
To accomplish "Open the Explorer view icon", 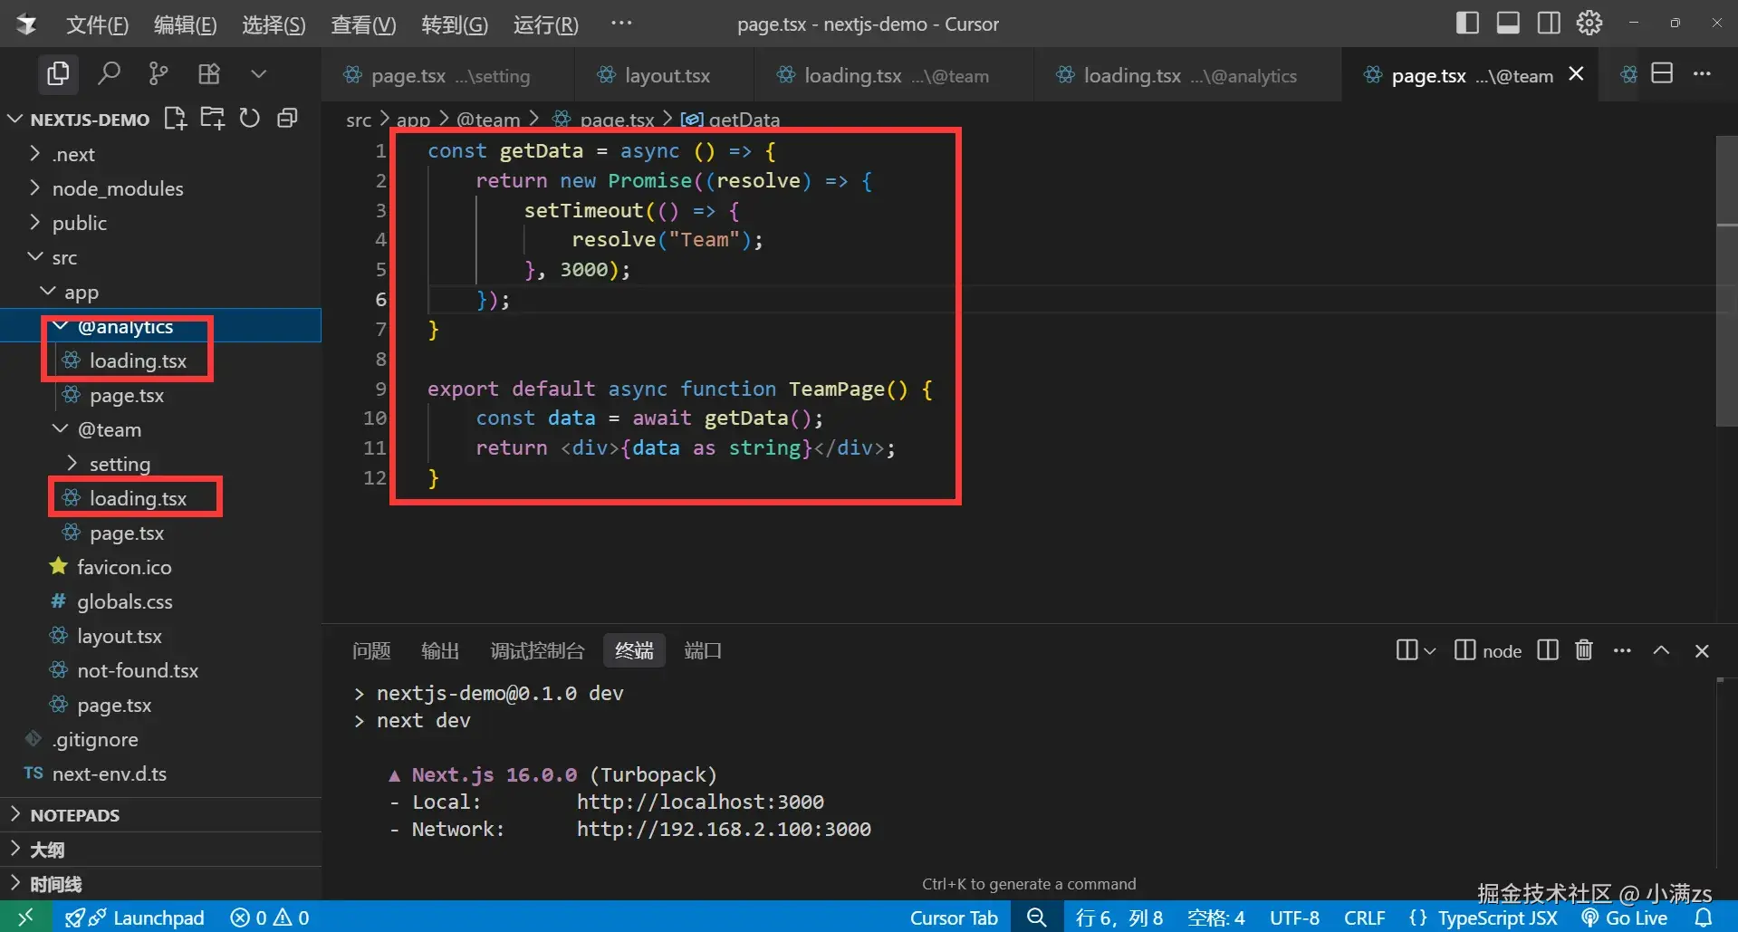I will (58, 73).
